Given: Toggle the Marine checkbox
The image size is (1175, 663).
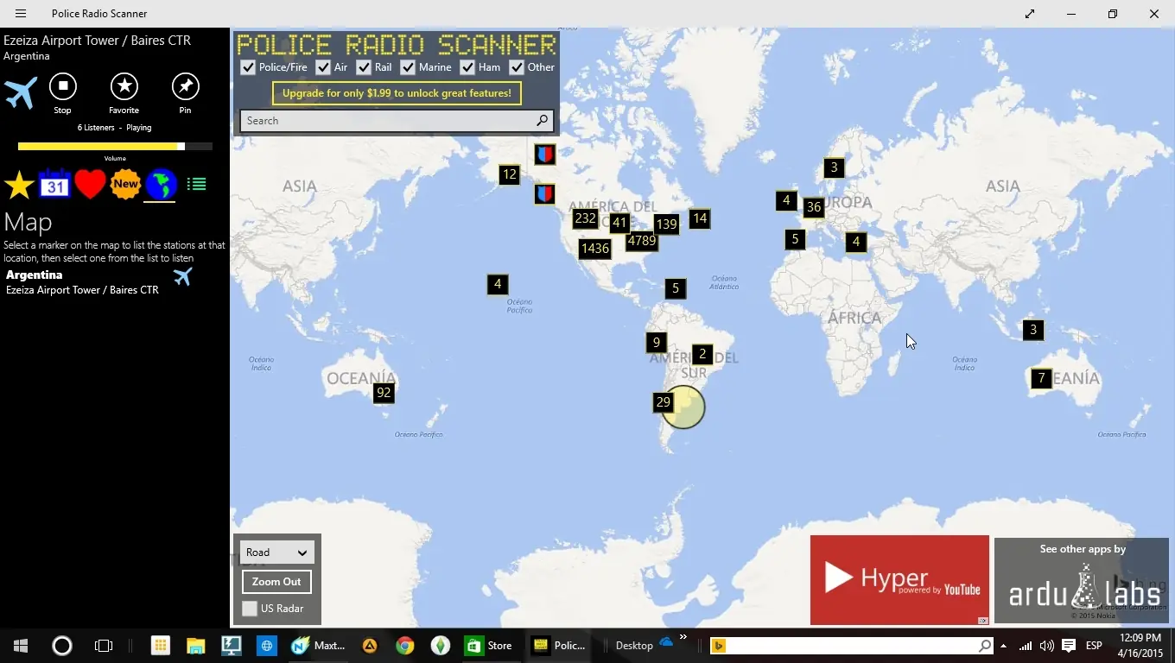Looking at the screenshot, I should (408, 67).
